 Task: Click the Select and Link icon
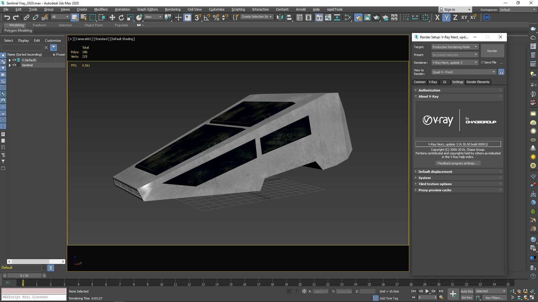click(x=26, y=17)
